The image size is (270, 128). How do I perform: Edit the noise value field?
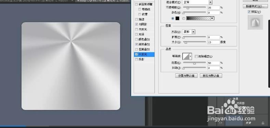(214, 13)
